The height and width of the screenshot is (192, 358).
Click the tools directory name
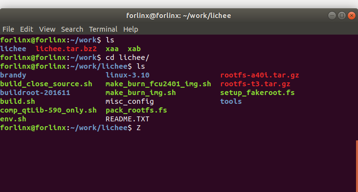231,101
